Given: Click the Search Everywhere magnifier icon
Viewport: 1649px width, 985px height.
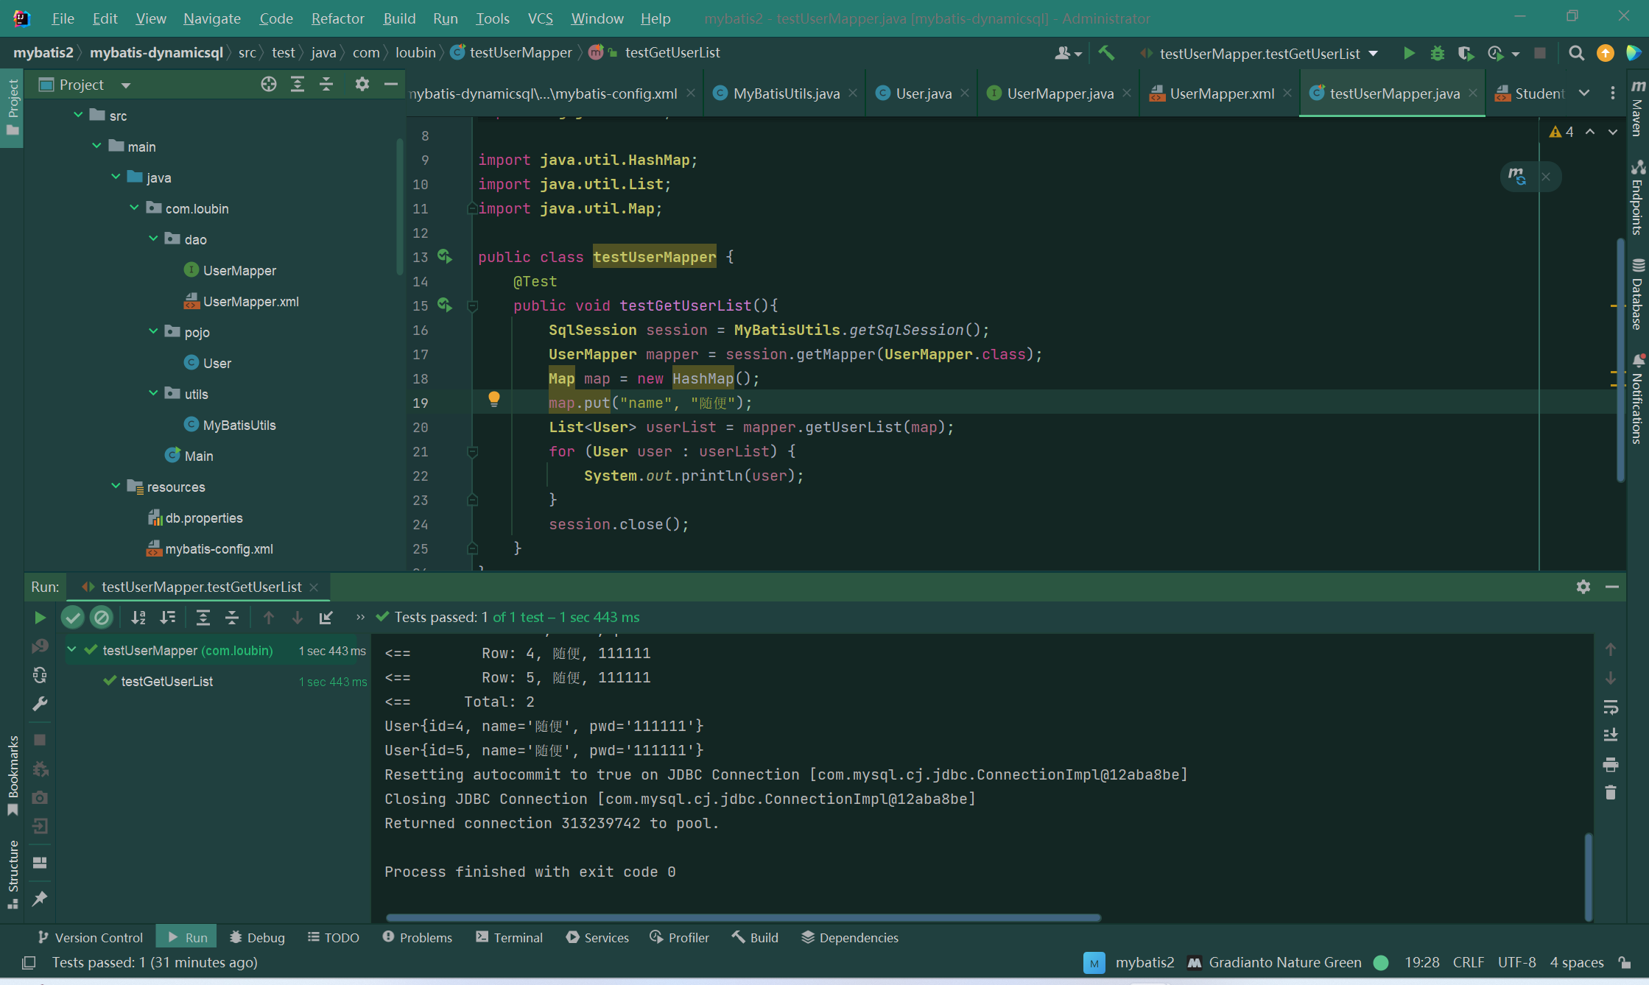Looking at the screenshot, I should (1576, 53).
